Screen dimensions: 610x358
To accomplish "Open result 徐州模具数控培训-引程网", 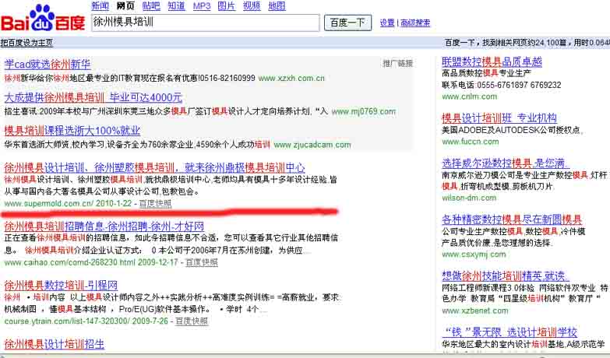I will (61, 285).
